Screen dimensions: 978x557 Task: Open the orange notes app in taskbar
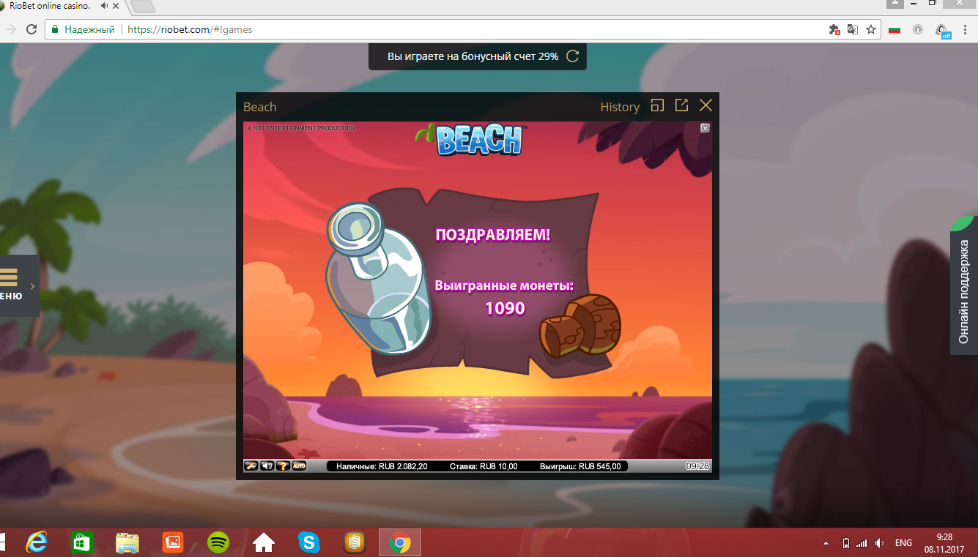355,542
